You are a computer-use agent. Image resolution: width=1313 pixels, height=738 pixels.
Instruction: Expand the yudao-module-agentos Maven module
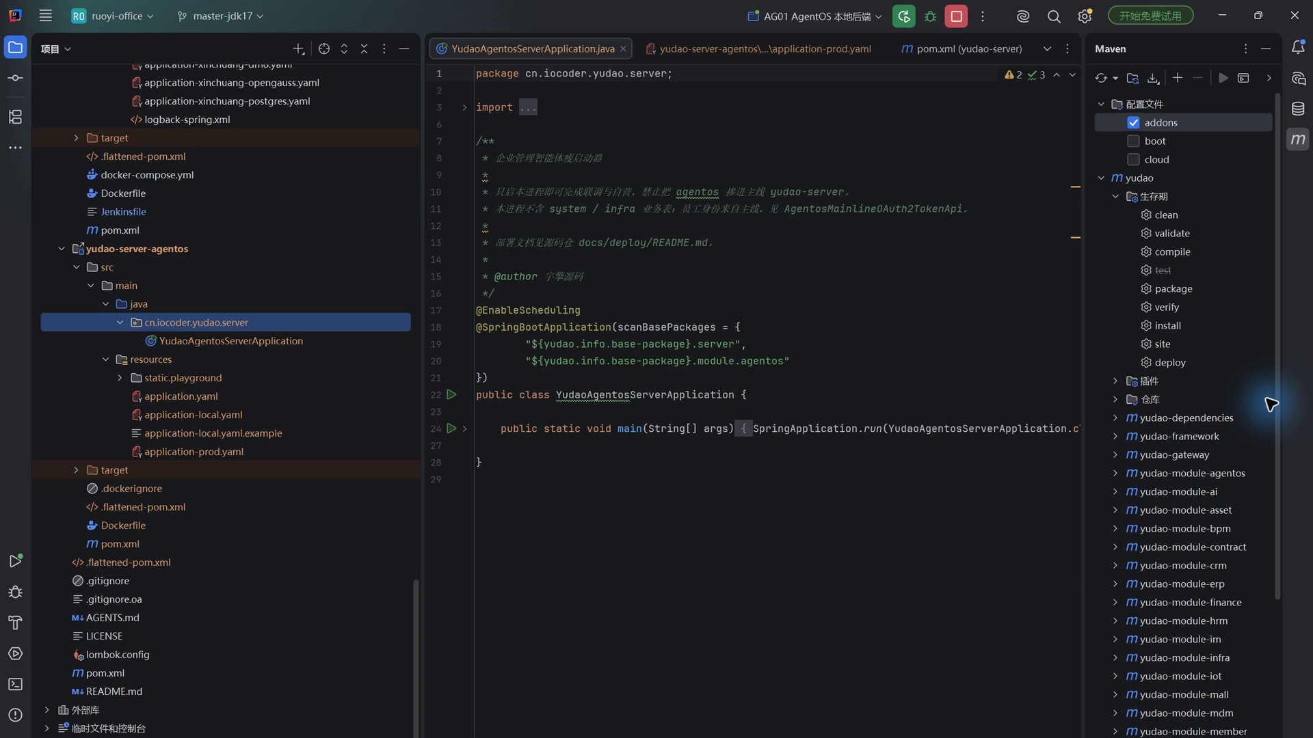(1115, 473)
